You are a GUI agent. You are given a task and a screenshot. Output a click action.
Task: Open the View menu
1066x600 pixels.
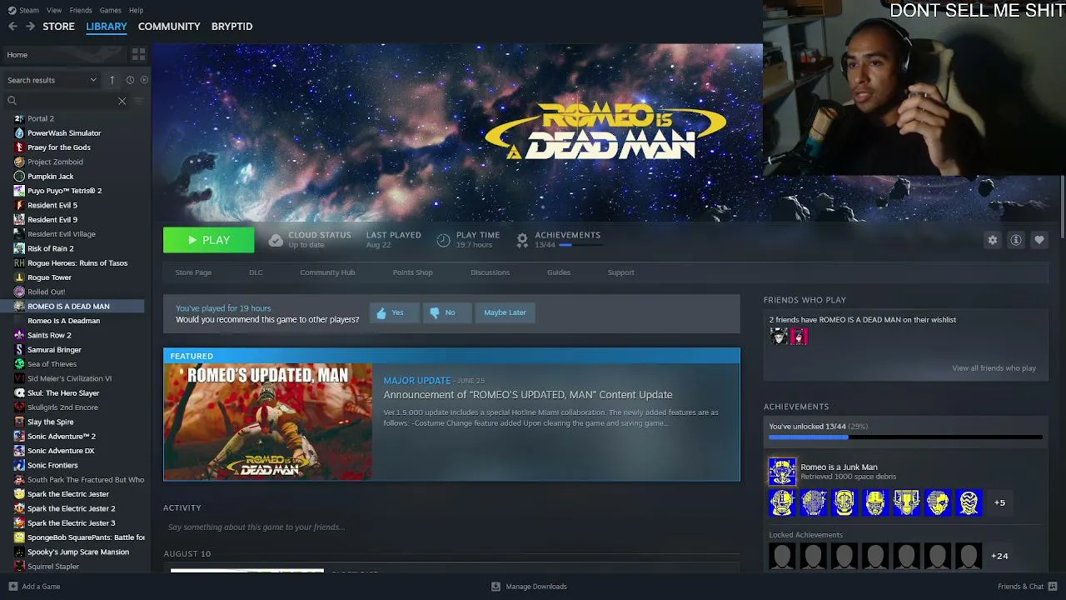(54, 10)
